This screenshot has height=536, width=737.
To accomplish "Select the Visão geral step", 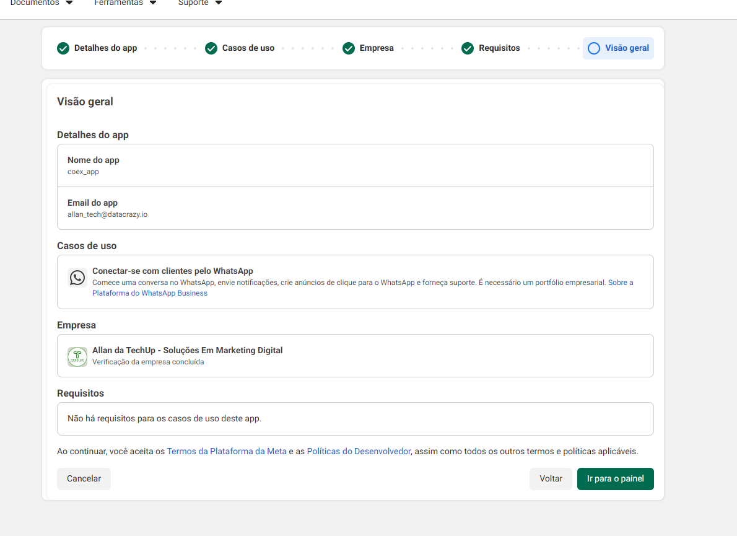I will (x=618, y=48).
